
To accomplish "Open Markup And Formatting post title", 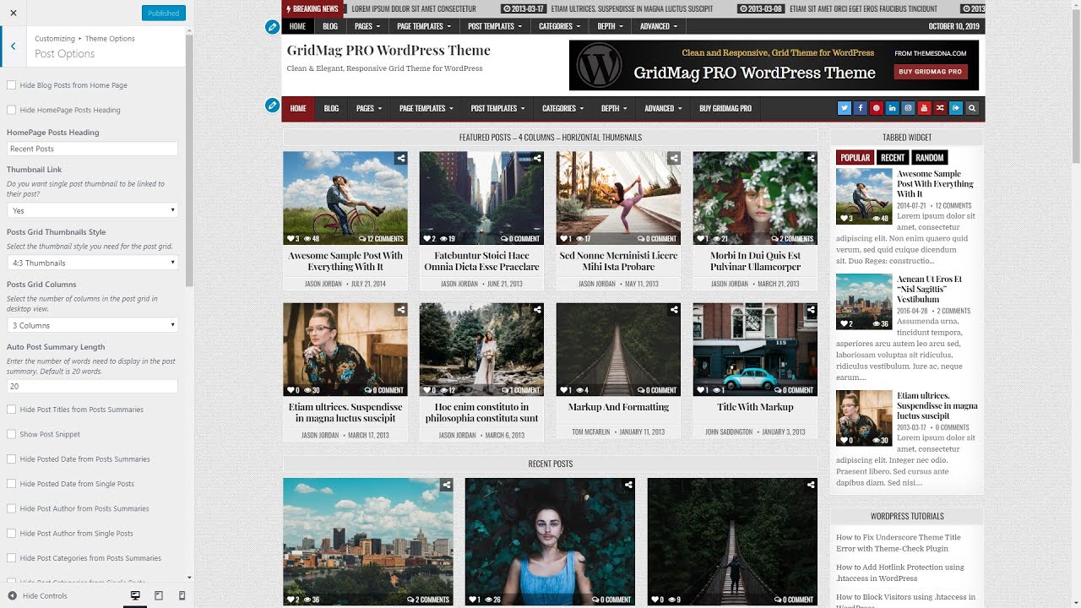I will coord(618,407).
